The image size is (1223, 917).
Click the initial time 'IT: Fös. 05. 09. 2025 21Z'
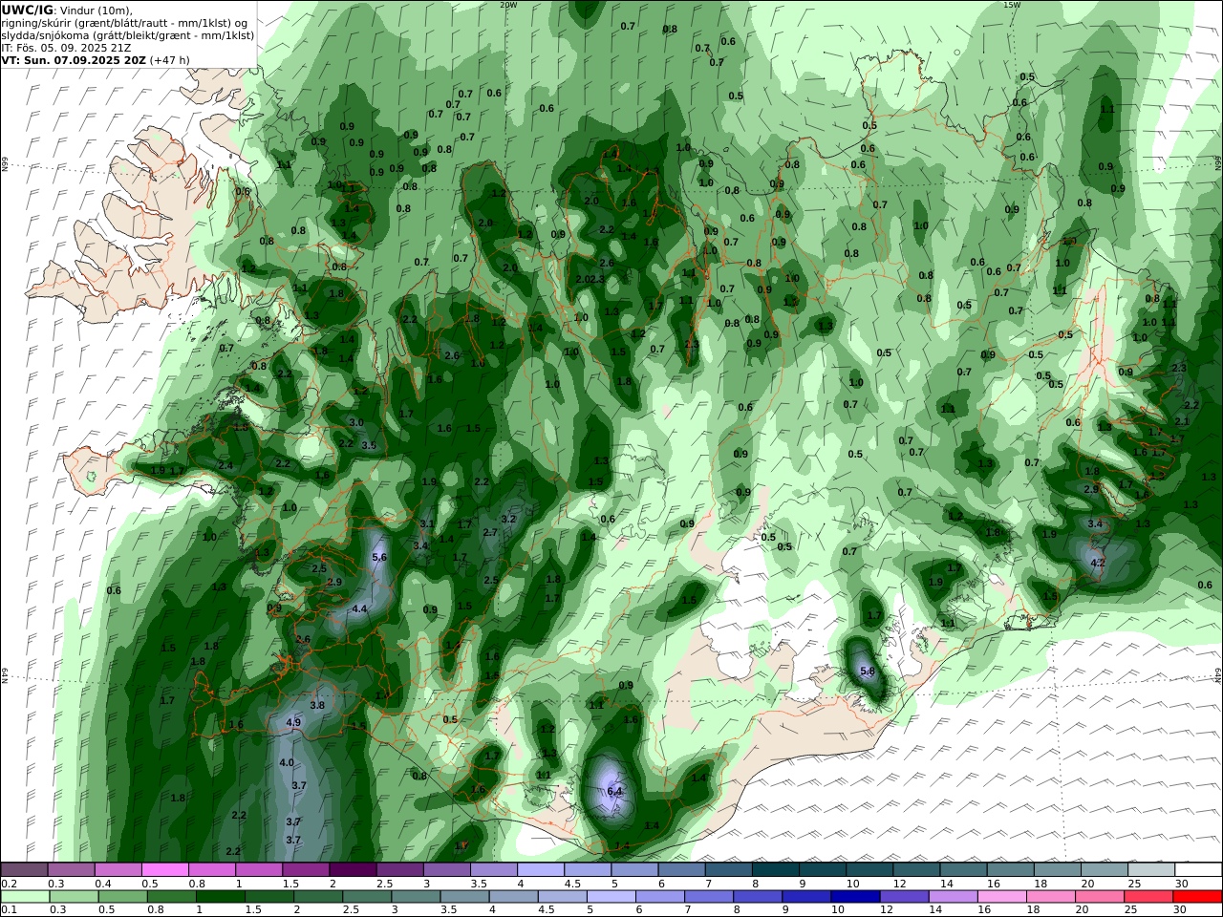click(65, 47)
